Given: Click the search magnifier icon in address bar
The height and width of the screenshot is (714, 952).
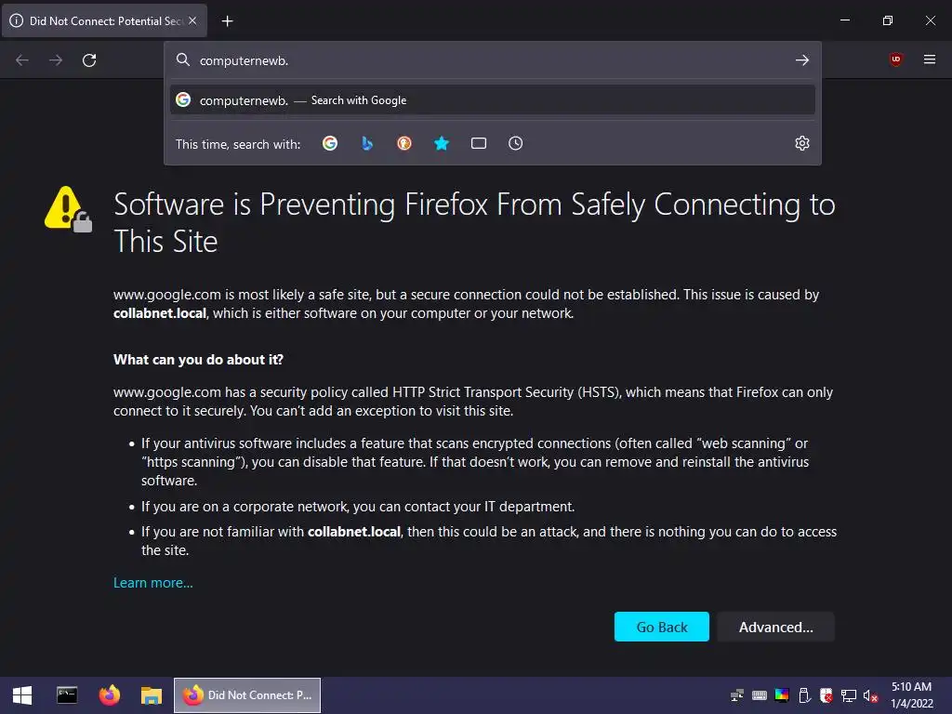Looking at the screenshot, I should coord(183,60).
